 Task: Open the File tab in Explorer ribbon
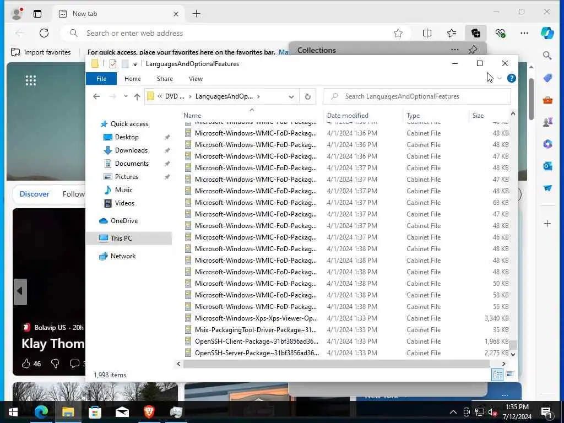(x=101, y=79)
